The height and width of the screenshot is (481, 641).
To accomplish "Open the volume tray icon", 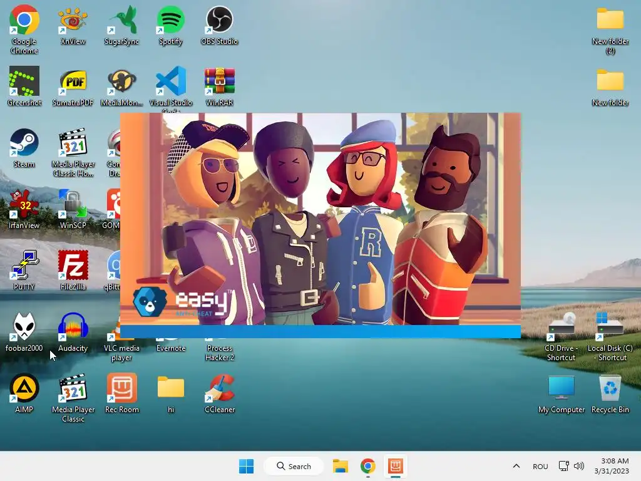I will point(579,466).
